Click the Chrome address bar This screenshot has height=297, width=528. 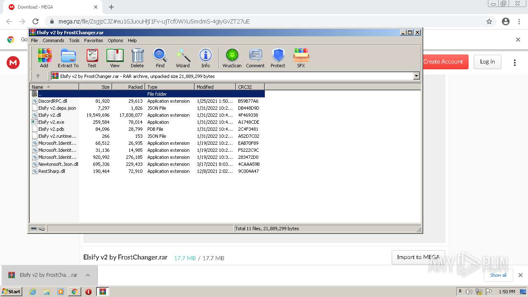point(264,21)
